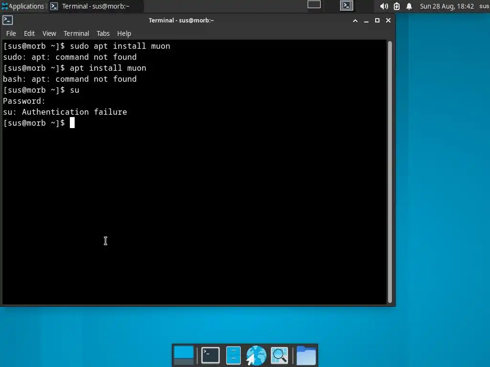Select Terminal window button in top panel
The height and width of the screenshot is (367, 490).
(x=95, y=6)
